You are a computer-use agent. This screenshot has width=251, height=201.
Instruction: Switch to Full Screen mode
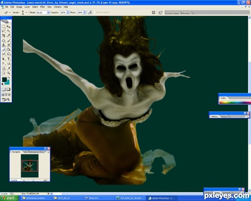pyautogui.click(x=9, y=94)
